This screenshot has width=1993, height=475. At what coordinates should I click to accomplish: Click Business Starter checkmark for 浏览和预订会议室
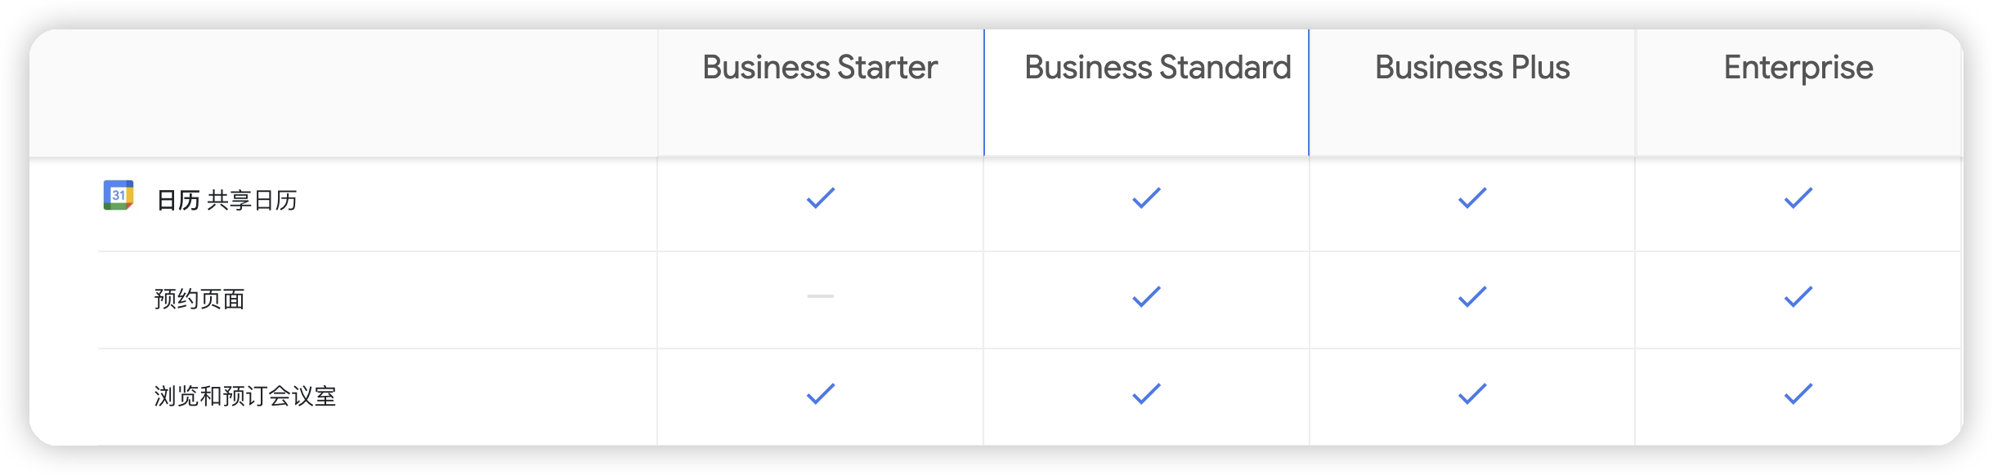tap(821, 394)
